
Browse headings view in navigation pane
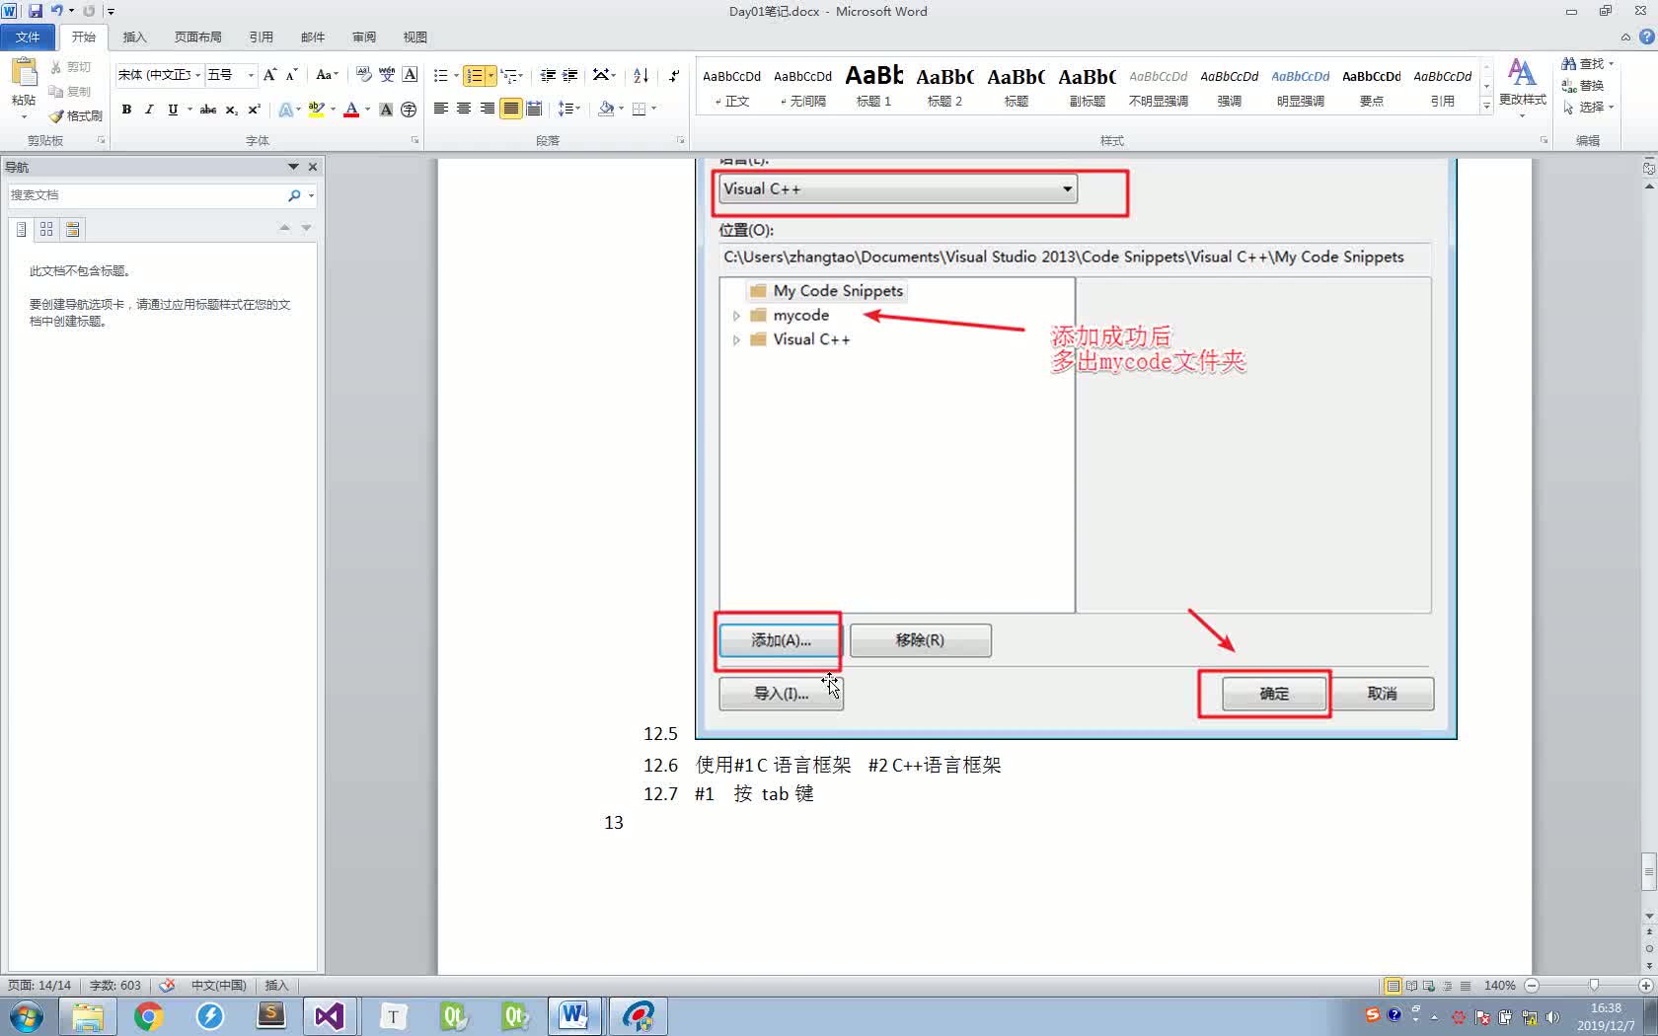click(21, 229)
